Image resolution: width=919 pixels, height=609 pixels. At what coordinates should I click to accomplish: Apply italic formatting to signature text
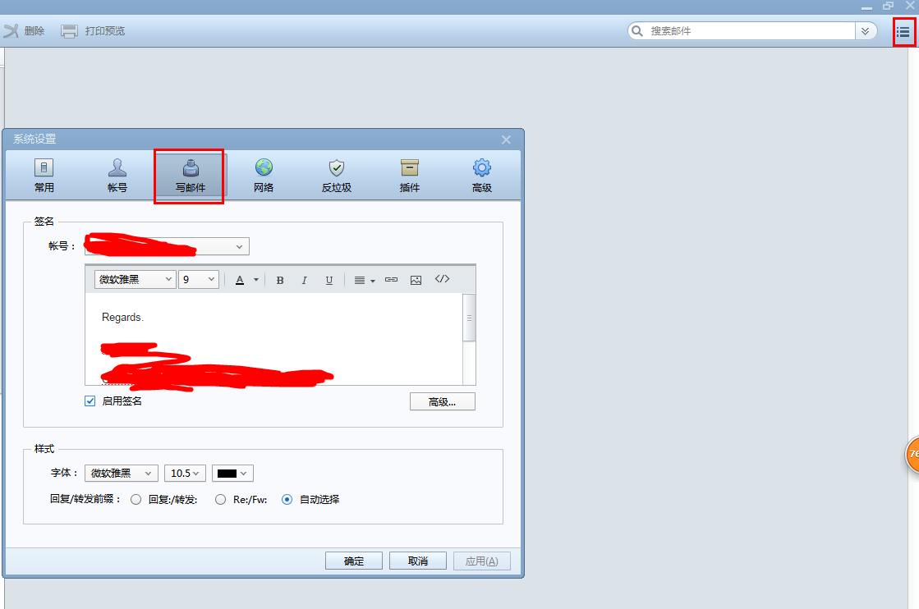point(304,279)
